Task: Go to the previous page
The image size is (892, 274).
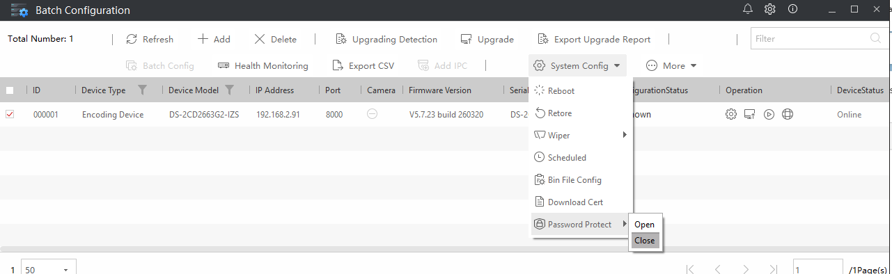Action: point(718,268)
